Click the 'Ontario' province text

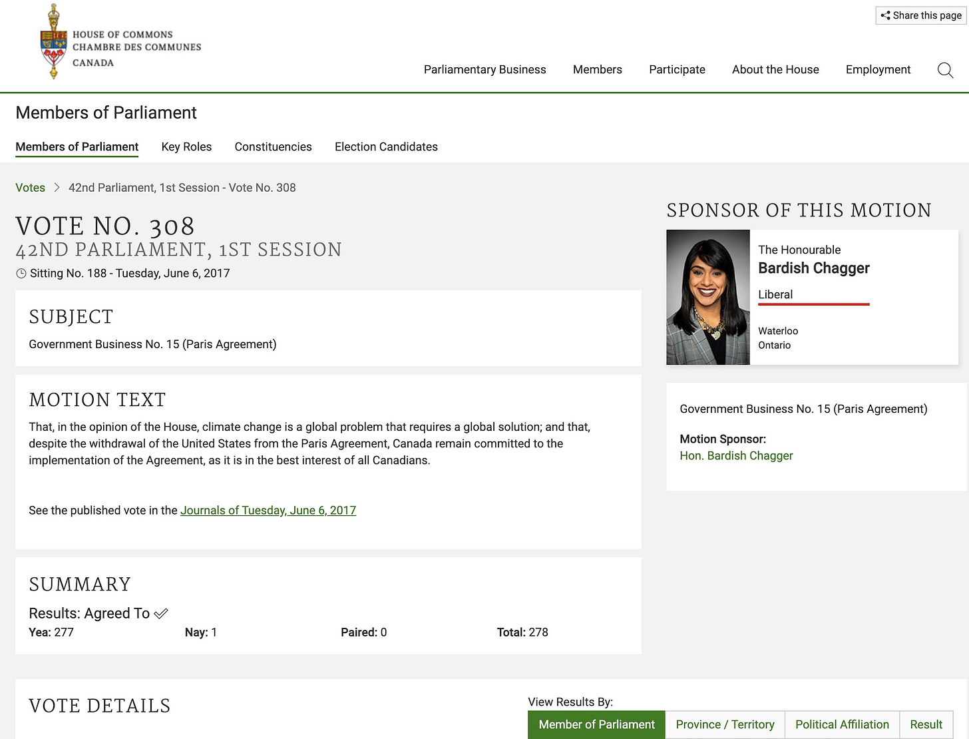click(774, 345)
